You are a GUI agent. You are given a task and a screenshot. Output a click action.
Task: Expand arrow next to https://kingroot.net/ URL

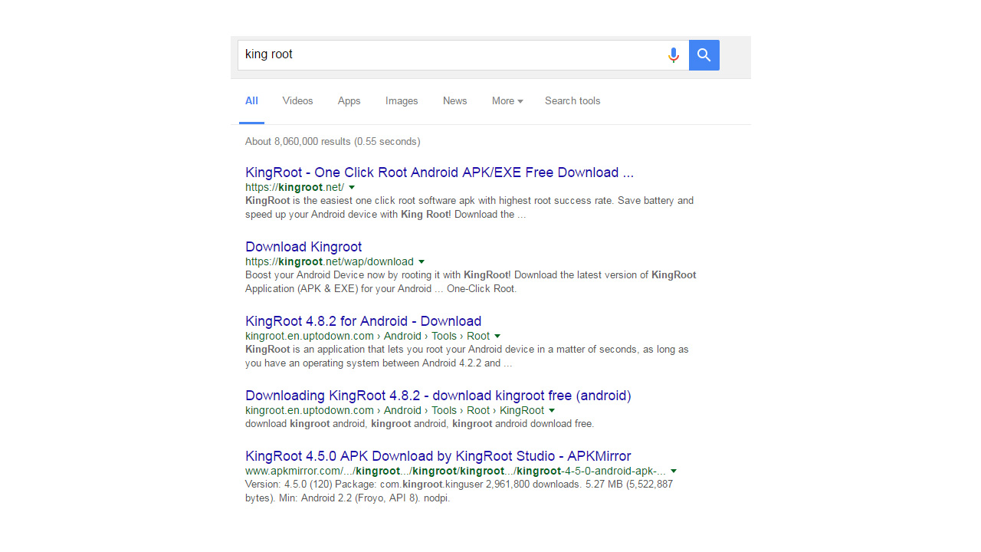352,187
